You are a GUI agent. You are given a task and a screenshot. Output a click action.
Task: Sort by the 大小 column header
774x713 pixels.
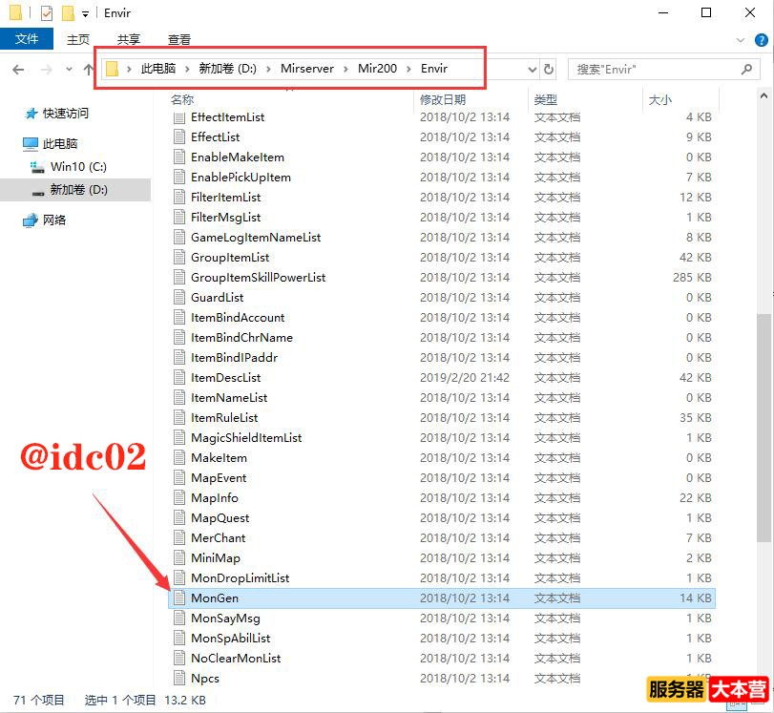(x=660, y=99)
